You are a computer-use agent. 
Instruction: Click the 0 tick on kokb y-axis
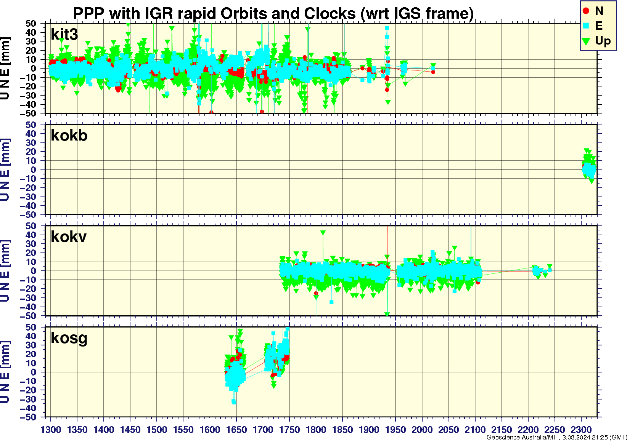coord(34,170)
